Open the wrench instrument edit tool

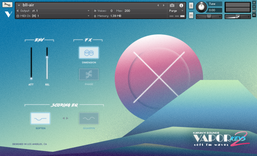click(7, 4)
